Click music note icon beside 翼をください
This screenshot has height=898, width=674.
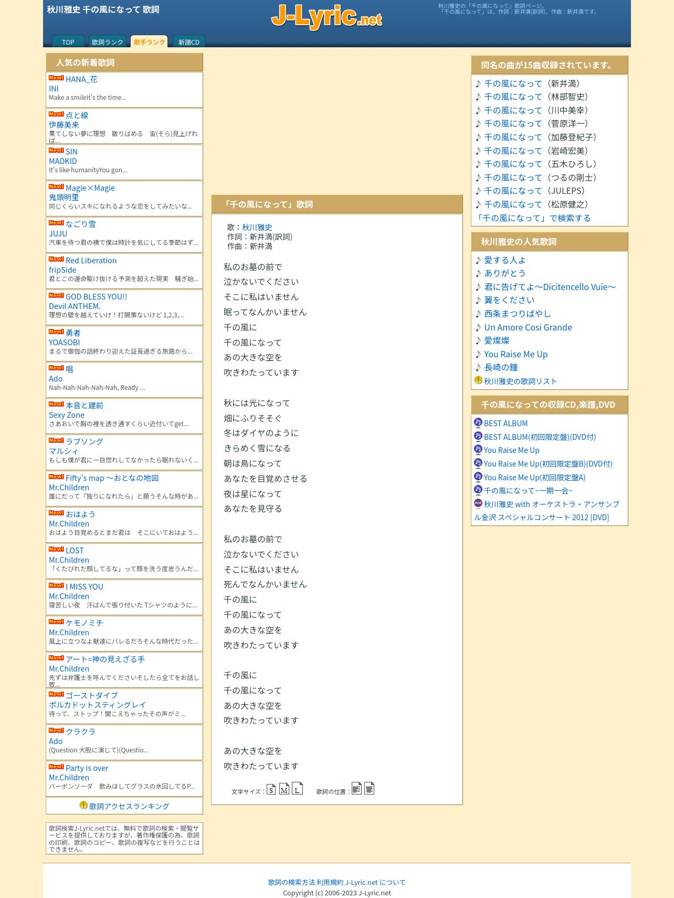click(x=478, y=300)
